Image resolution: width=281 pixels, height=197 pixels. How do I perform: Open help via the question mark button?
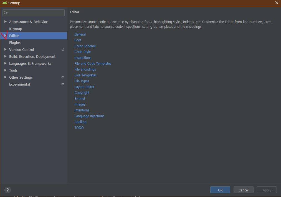[7, 190]
